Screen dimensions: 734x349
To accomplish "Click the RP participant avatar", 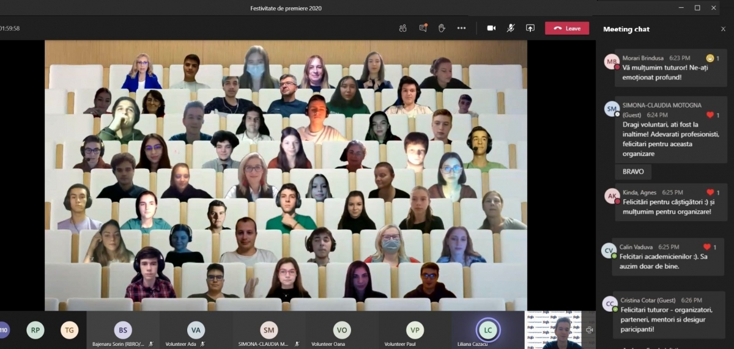I will click(x=35, y=330).
